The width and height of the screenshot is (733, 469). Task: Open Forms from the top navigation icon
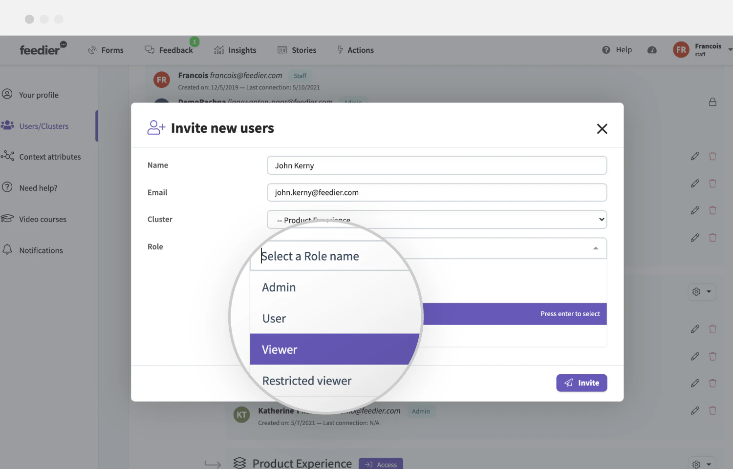(x=92, y=50)
